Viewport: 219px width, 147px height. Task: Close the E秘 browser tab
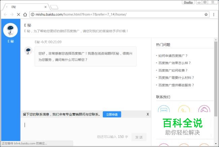(x=45, y=7)
